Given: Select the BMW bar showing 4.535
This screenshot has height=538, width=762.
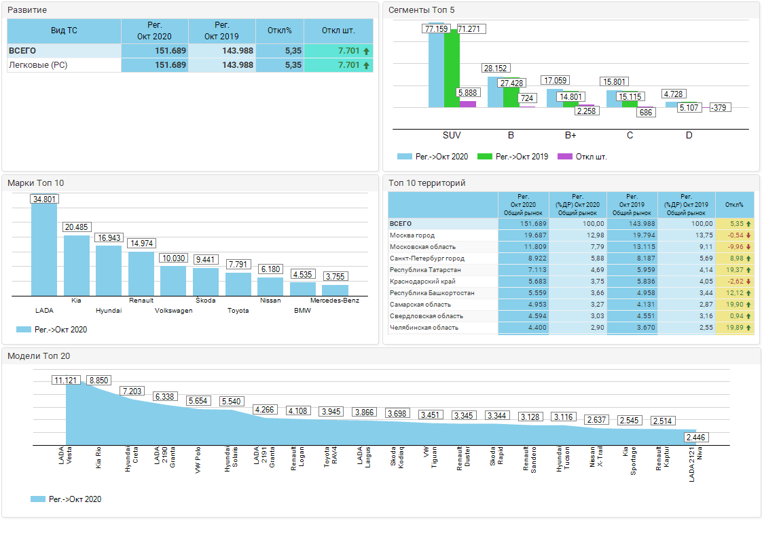Looking at the screenshot, I should click(x=303, y=289).
